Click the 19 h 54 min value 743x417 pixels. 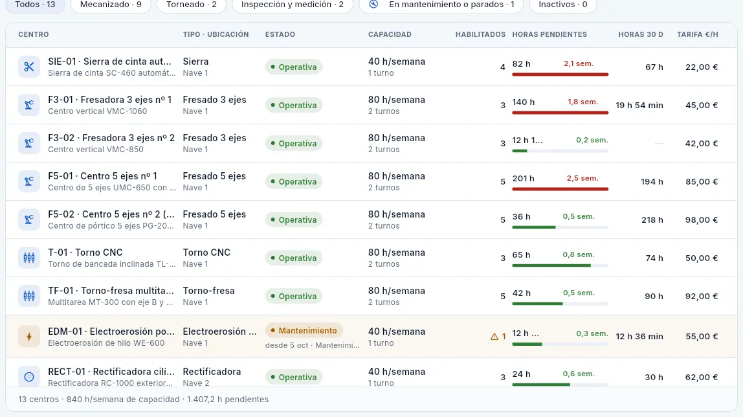tap(639, 105)
